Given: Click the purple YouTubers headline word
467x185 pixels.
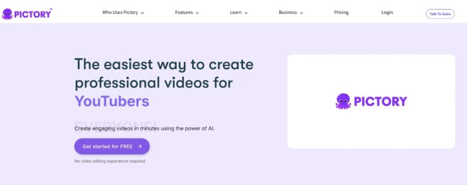Looking at the screenshot, I should pyautogui.click(x=112, y=101).
